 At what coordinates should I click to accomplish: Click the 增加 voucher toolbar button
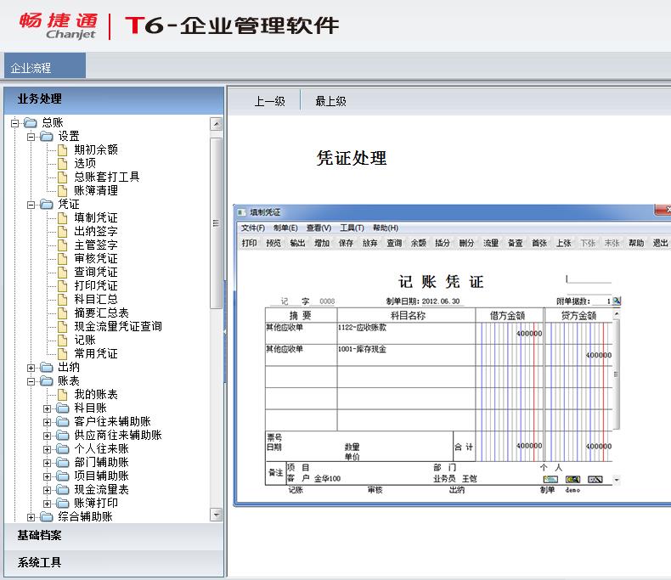tap(322, 243)
